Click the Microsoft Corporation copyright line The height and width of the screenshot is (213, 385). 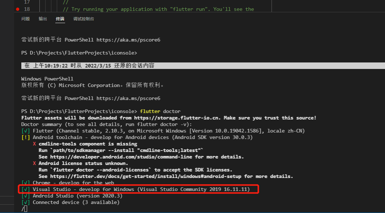point(92,85)
